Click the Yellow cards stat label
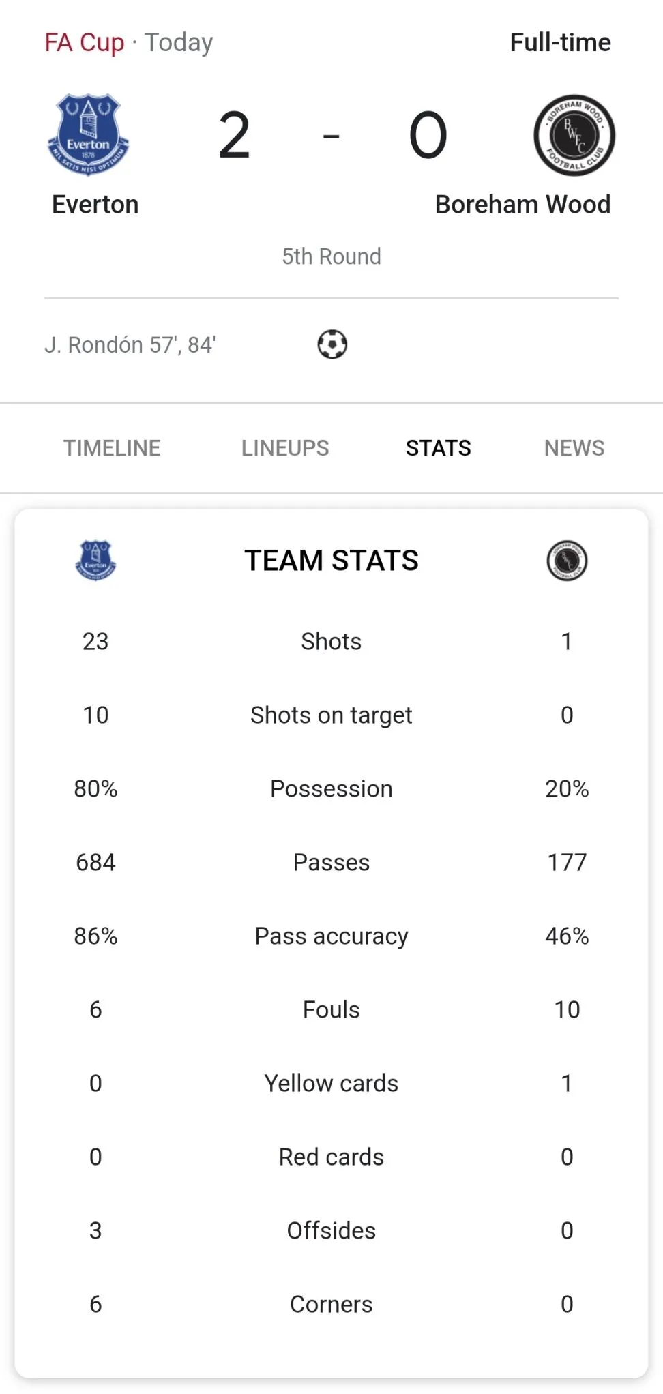 tap(331, 1084)
